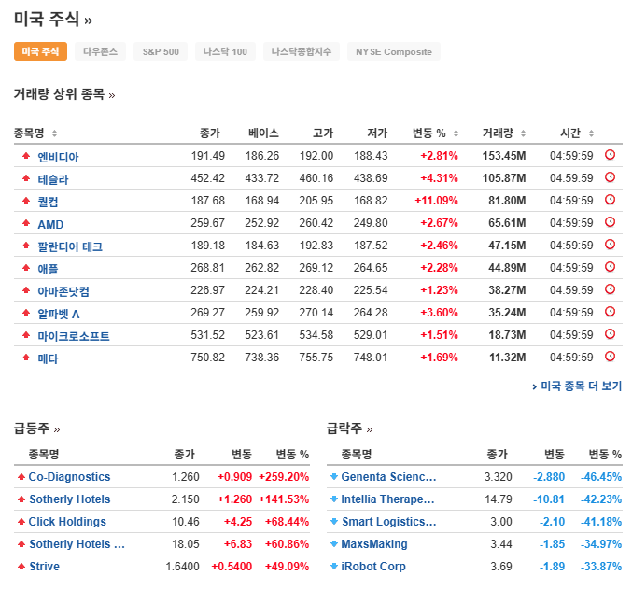Open the 퀄컴 stock link

coord(48,202)
